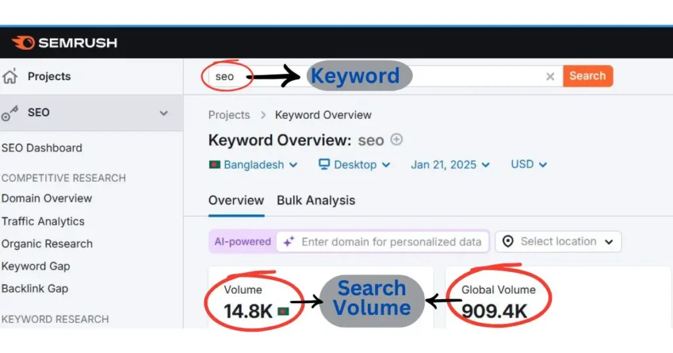Viewport: 673px width, 353px height.
Task: Click the orange Search button
Action: (x=588, y=76)
